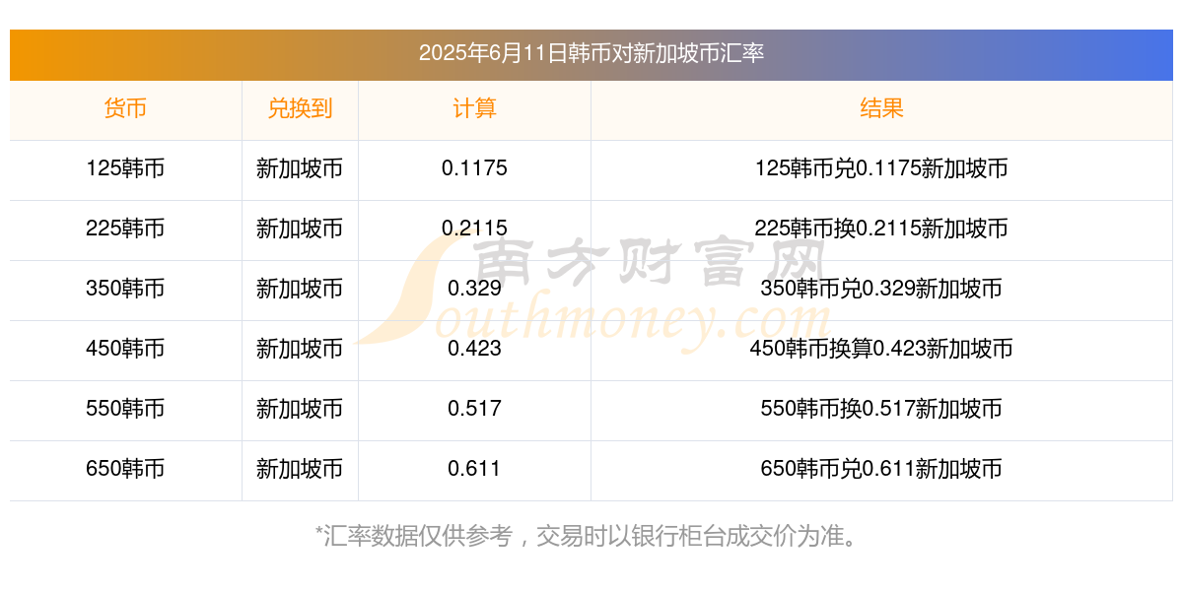
Task: Select 新加坡币 in the 550韩币 row
Action: click(300, 409)
